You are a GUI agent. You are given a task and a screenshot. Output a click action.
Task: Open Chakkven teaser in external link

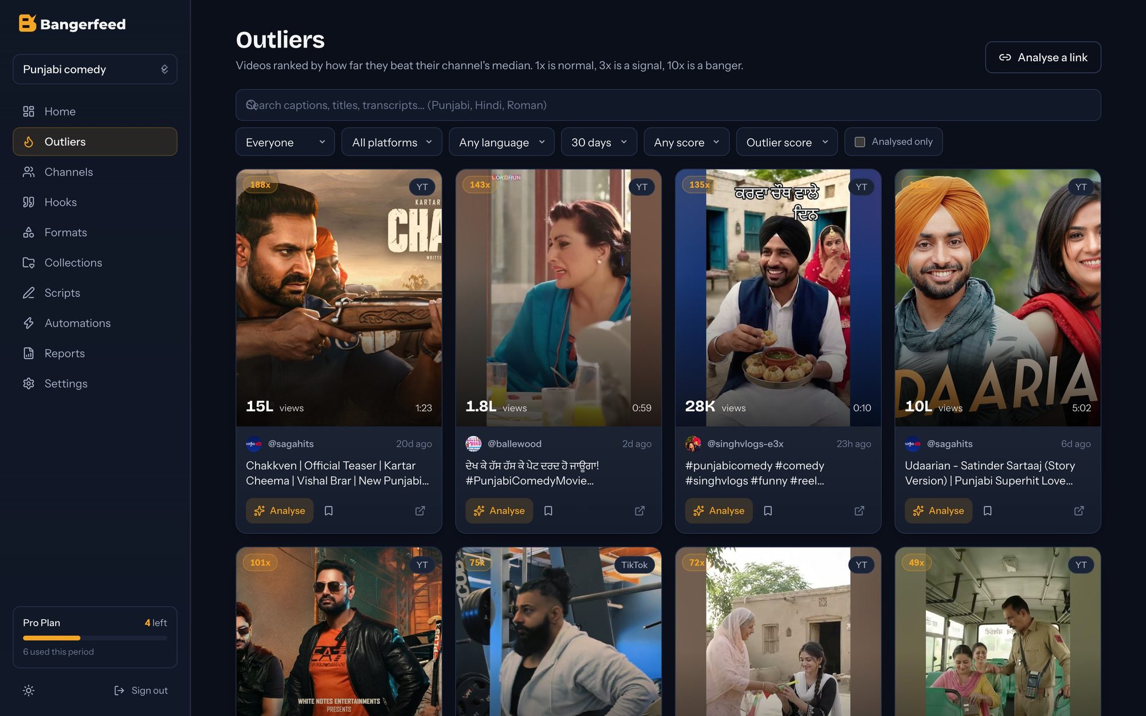point(420,510)
